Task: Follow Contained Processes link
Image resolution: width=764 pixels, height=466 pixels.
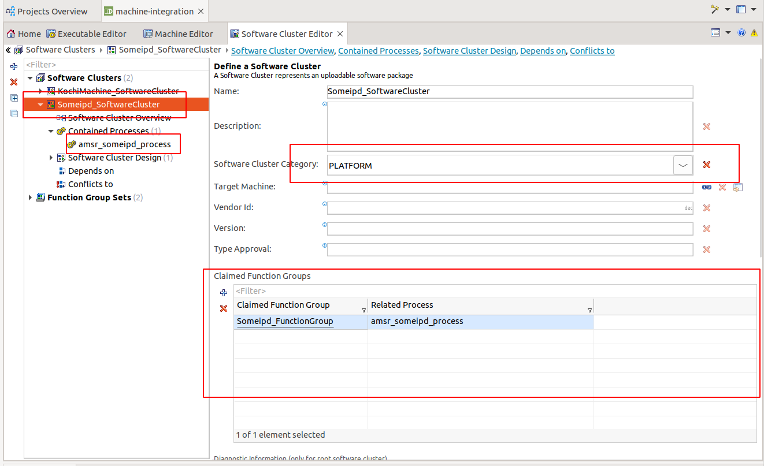Action: tap(379, 51)
